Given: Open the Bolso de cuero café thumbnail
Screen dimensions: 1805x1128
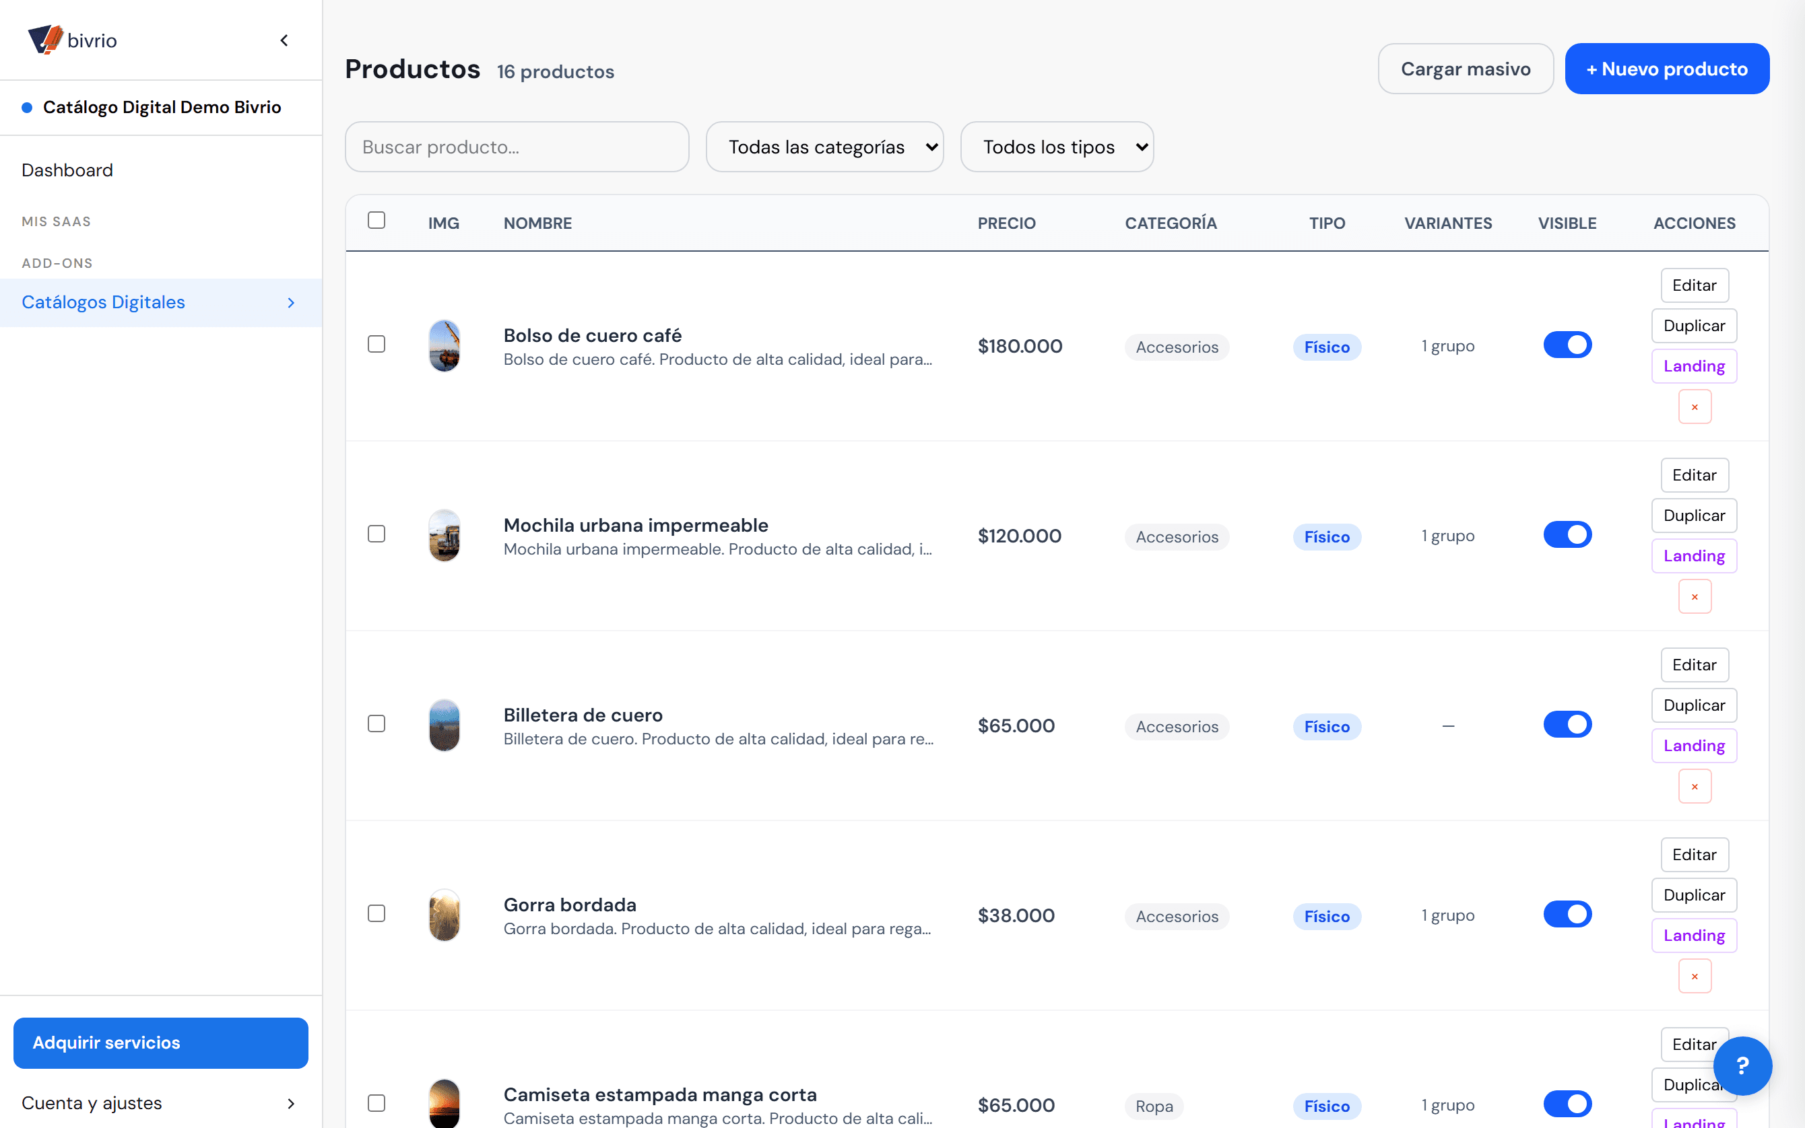Looking at the screenshot, I should (444, 345).
